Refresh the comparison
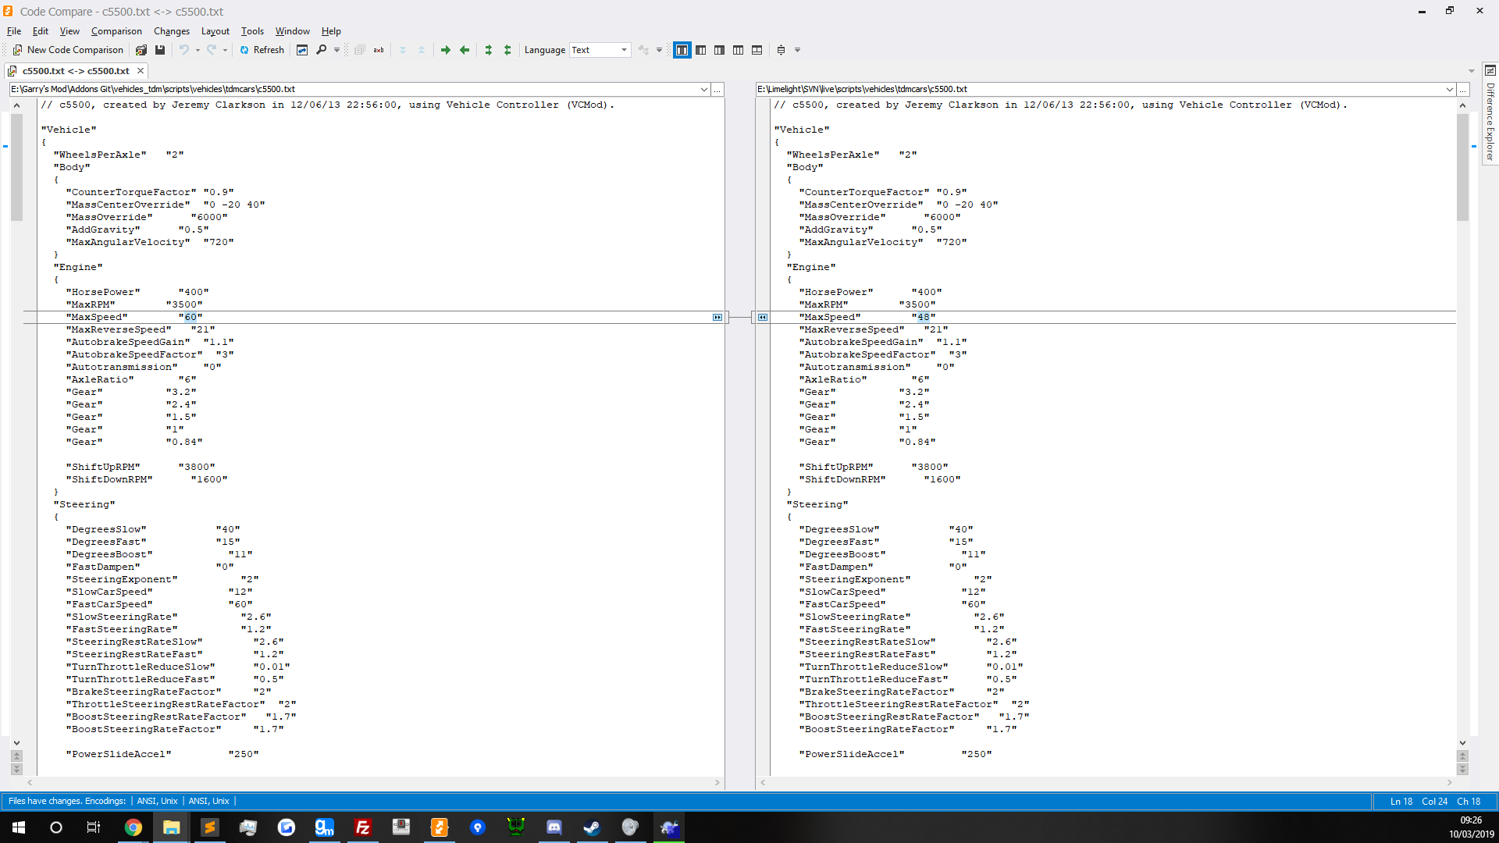This screenshot has width=1499, height=843. click(262, 50)
